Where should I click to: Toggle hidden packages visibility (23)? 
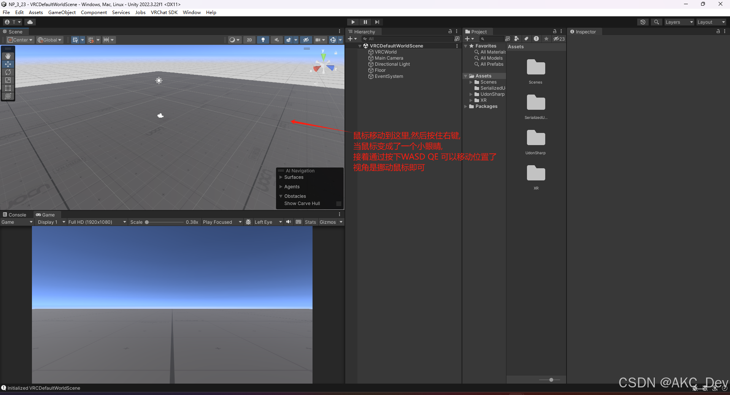(559, 39)
